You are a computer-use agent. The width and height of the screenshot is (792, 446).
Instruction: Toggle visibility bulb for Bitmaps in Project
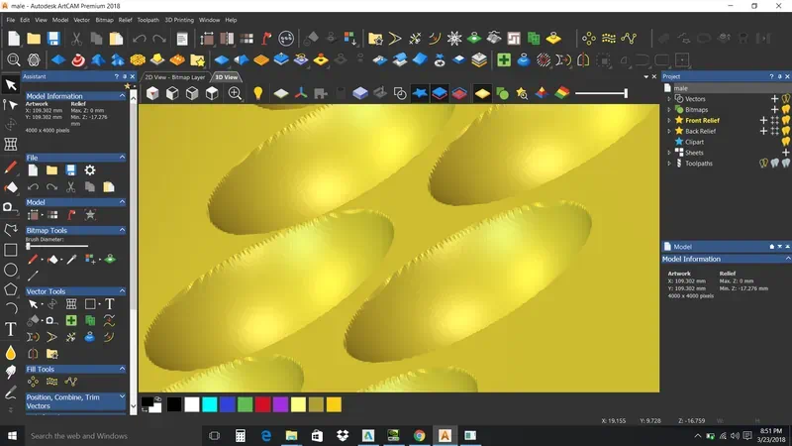point(785,110)
